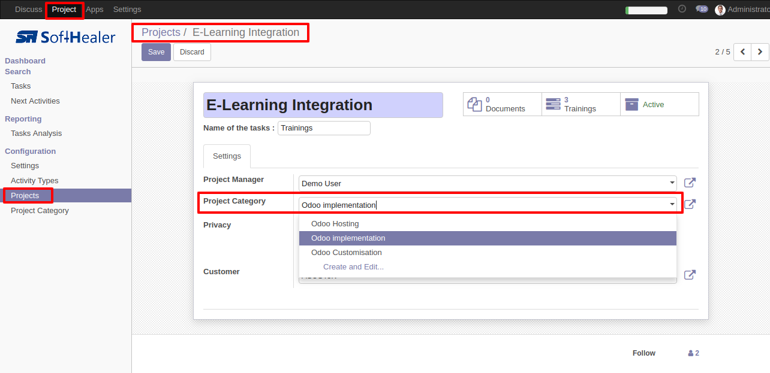Click the Follow button

[x=644, y=353]
